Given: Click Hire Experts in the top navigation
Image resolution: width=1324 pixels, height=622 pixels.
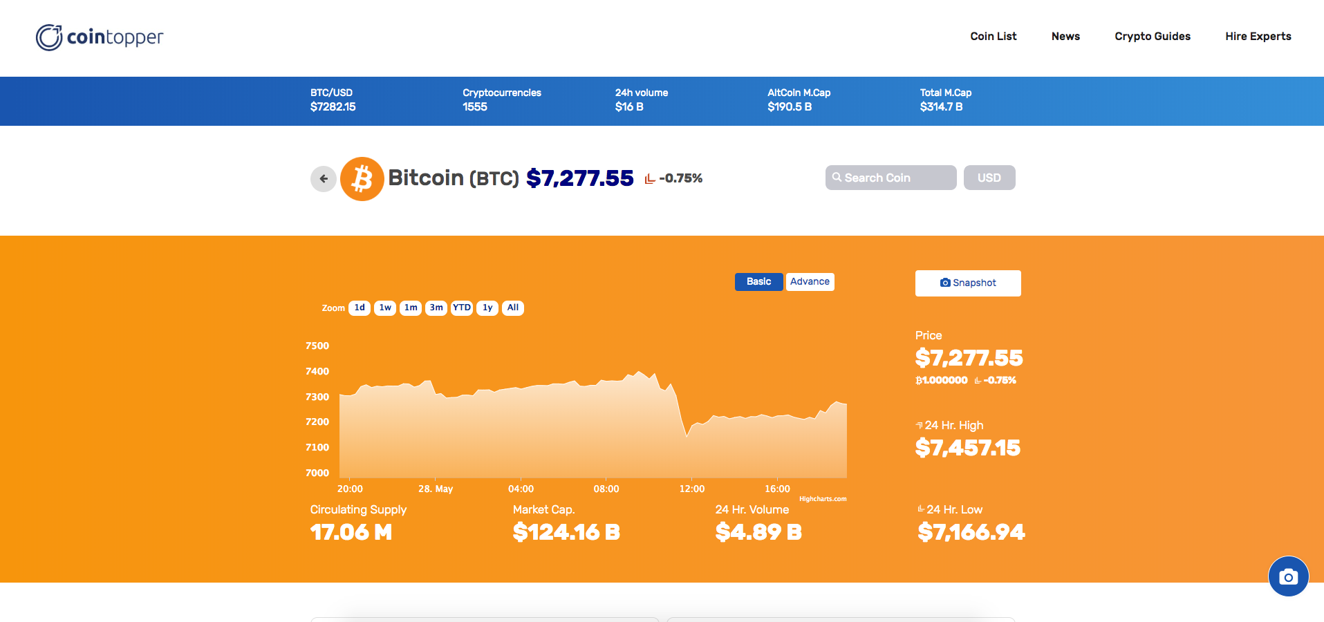Looking at the screenshot, I should click(x=1258, y=36).
